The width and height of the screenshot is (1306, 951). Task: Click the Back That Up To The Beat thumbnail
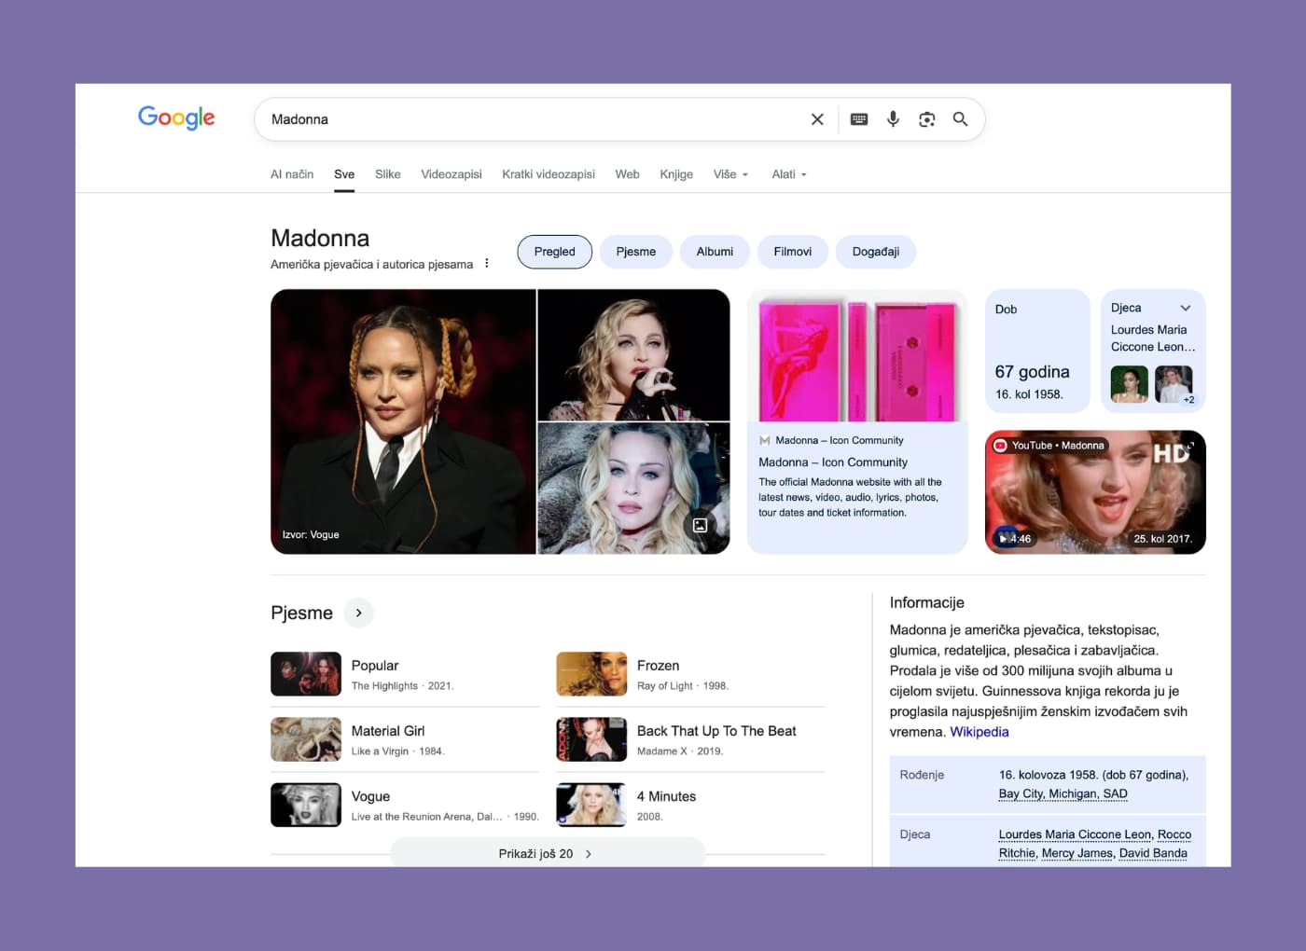click(591, 739)
